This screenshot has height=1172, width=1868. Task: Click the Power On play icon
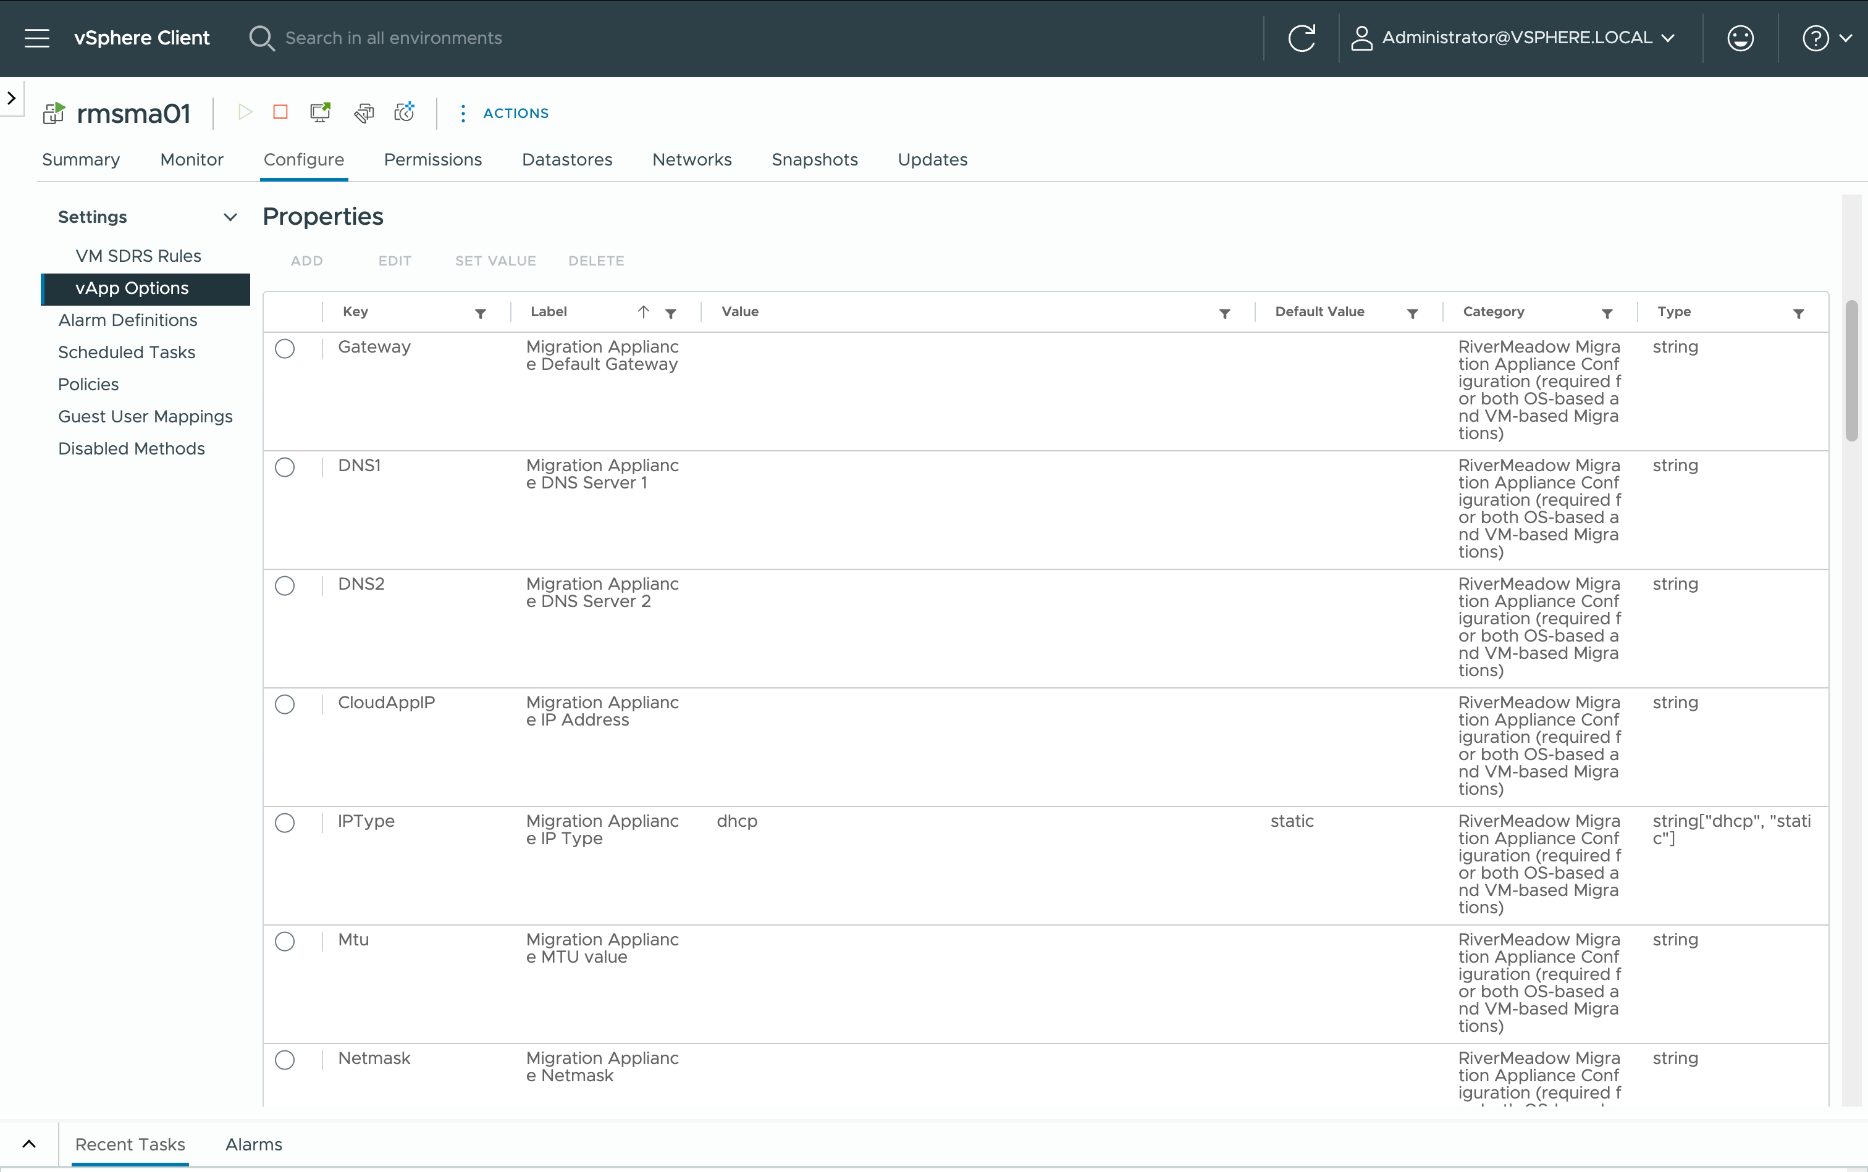click(245, 112)
